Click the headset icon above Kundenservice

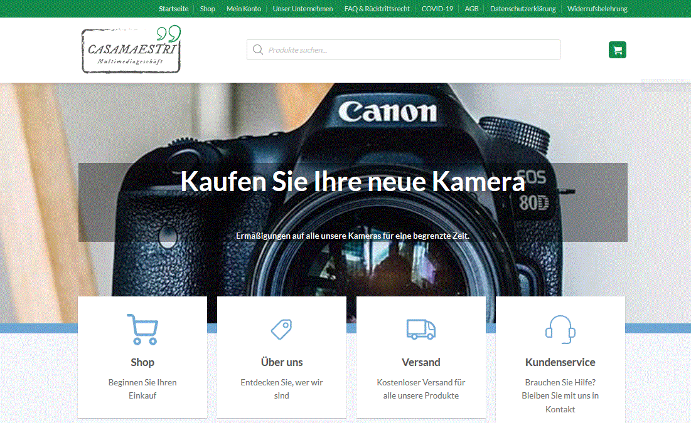click(x=560, y=329)
